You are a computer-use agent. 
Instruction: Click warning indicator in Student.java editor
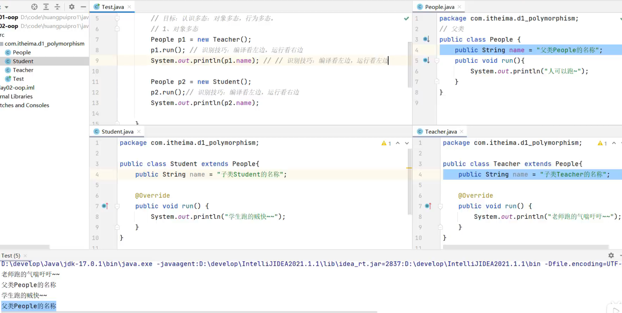coord(386,143)
